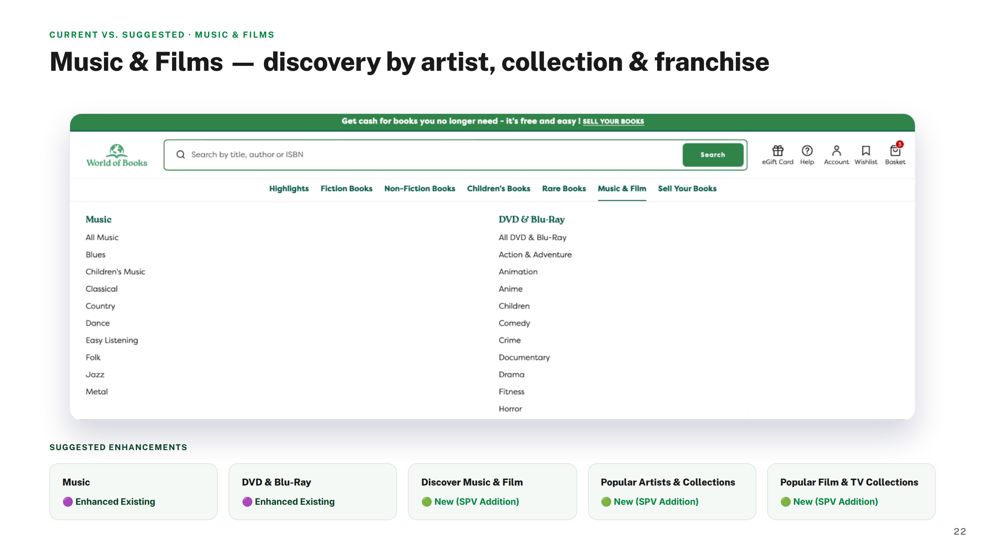Select Action & Adventure film category
985x554 pixels.
click(x=535, y=255)
